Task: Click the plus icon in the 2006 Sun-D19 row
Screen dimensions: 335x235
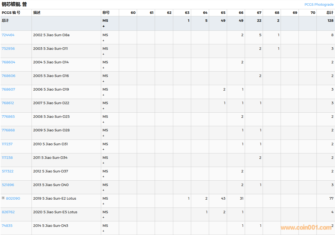Action: (x=103, y=95)
